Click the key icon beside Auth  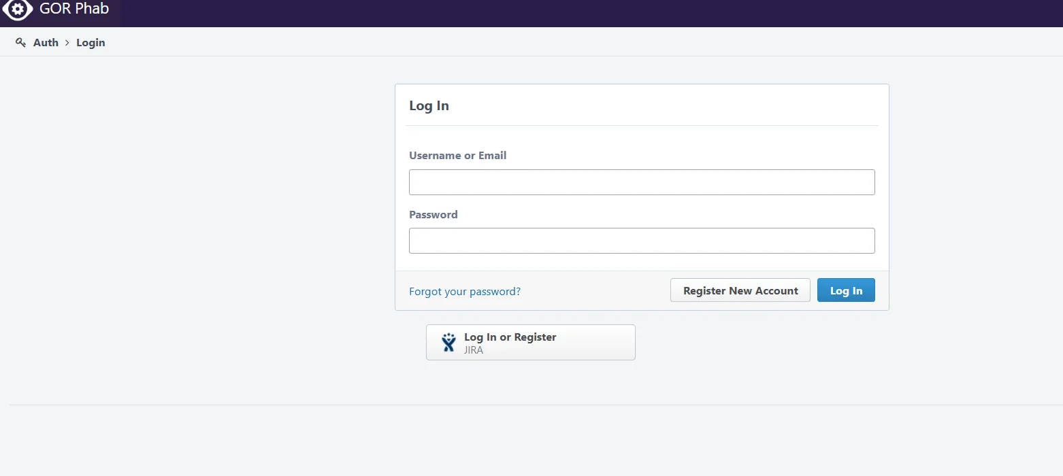click(x=20, y=43)
